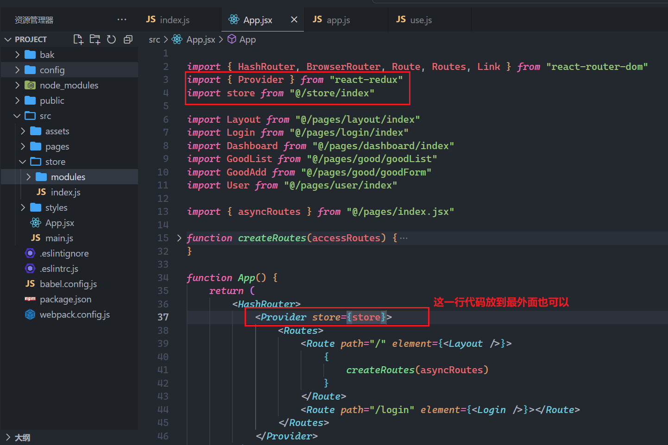Open package.json in the explorer

[x=69, y=299]
